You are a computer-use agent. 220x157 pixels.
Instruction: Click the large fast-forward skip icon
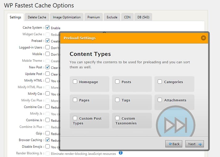(176, 125)
